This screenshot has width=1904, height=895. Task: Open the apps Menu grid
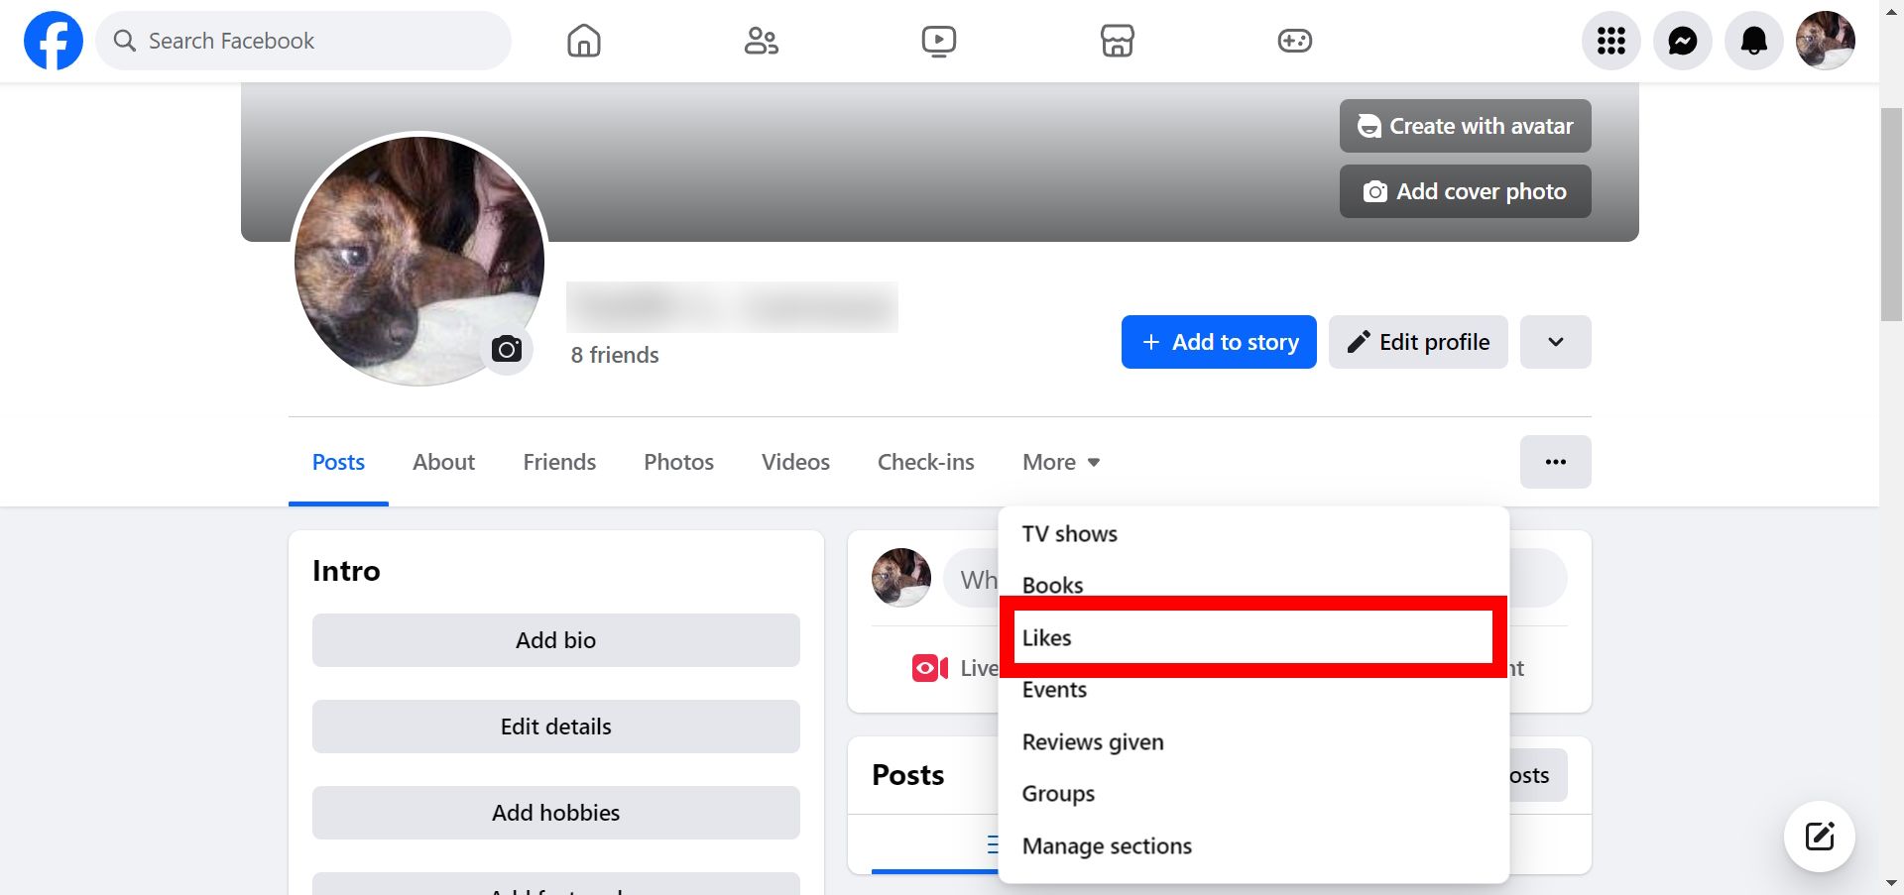click(x=1610, y=41)
